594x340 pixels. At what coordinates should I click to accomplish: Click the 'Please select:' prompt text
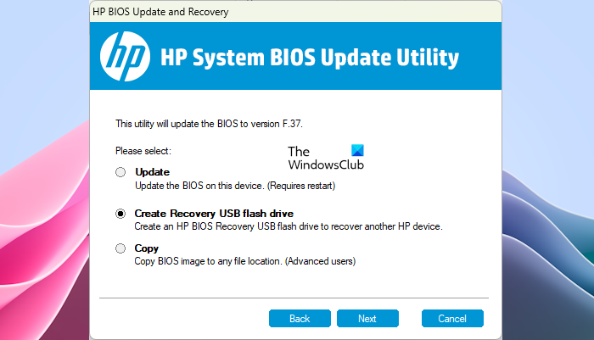(x=143, y=150)
